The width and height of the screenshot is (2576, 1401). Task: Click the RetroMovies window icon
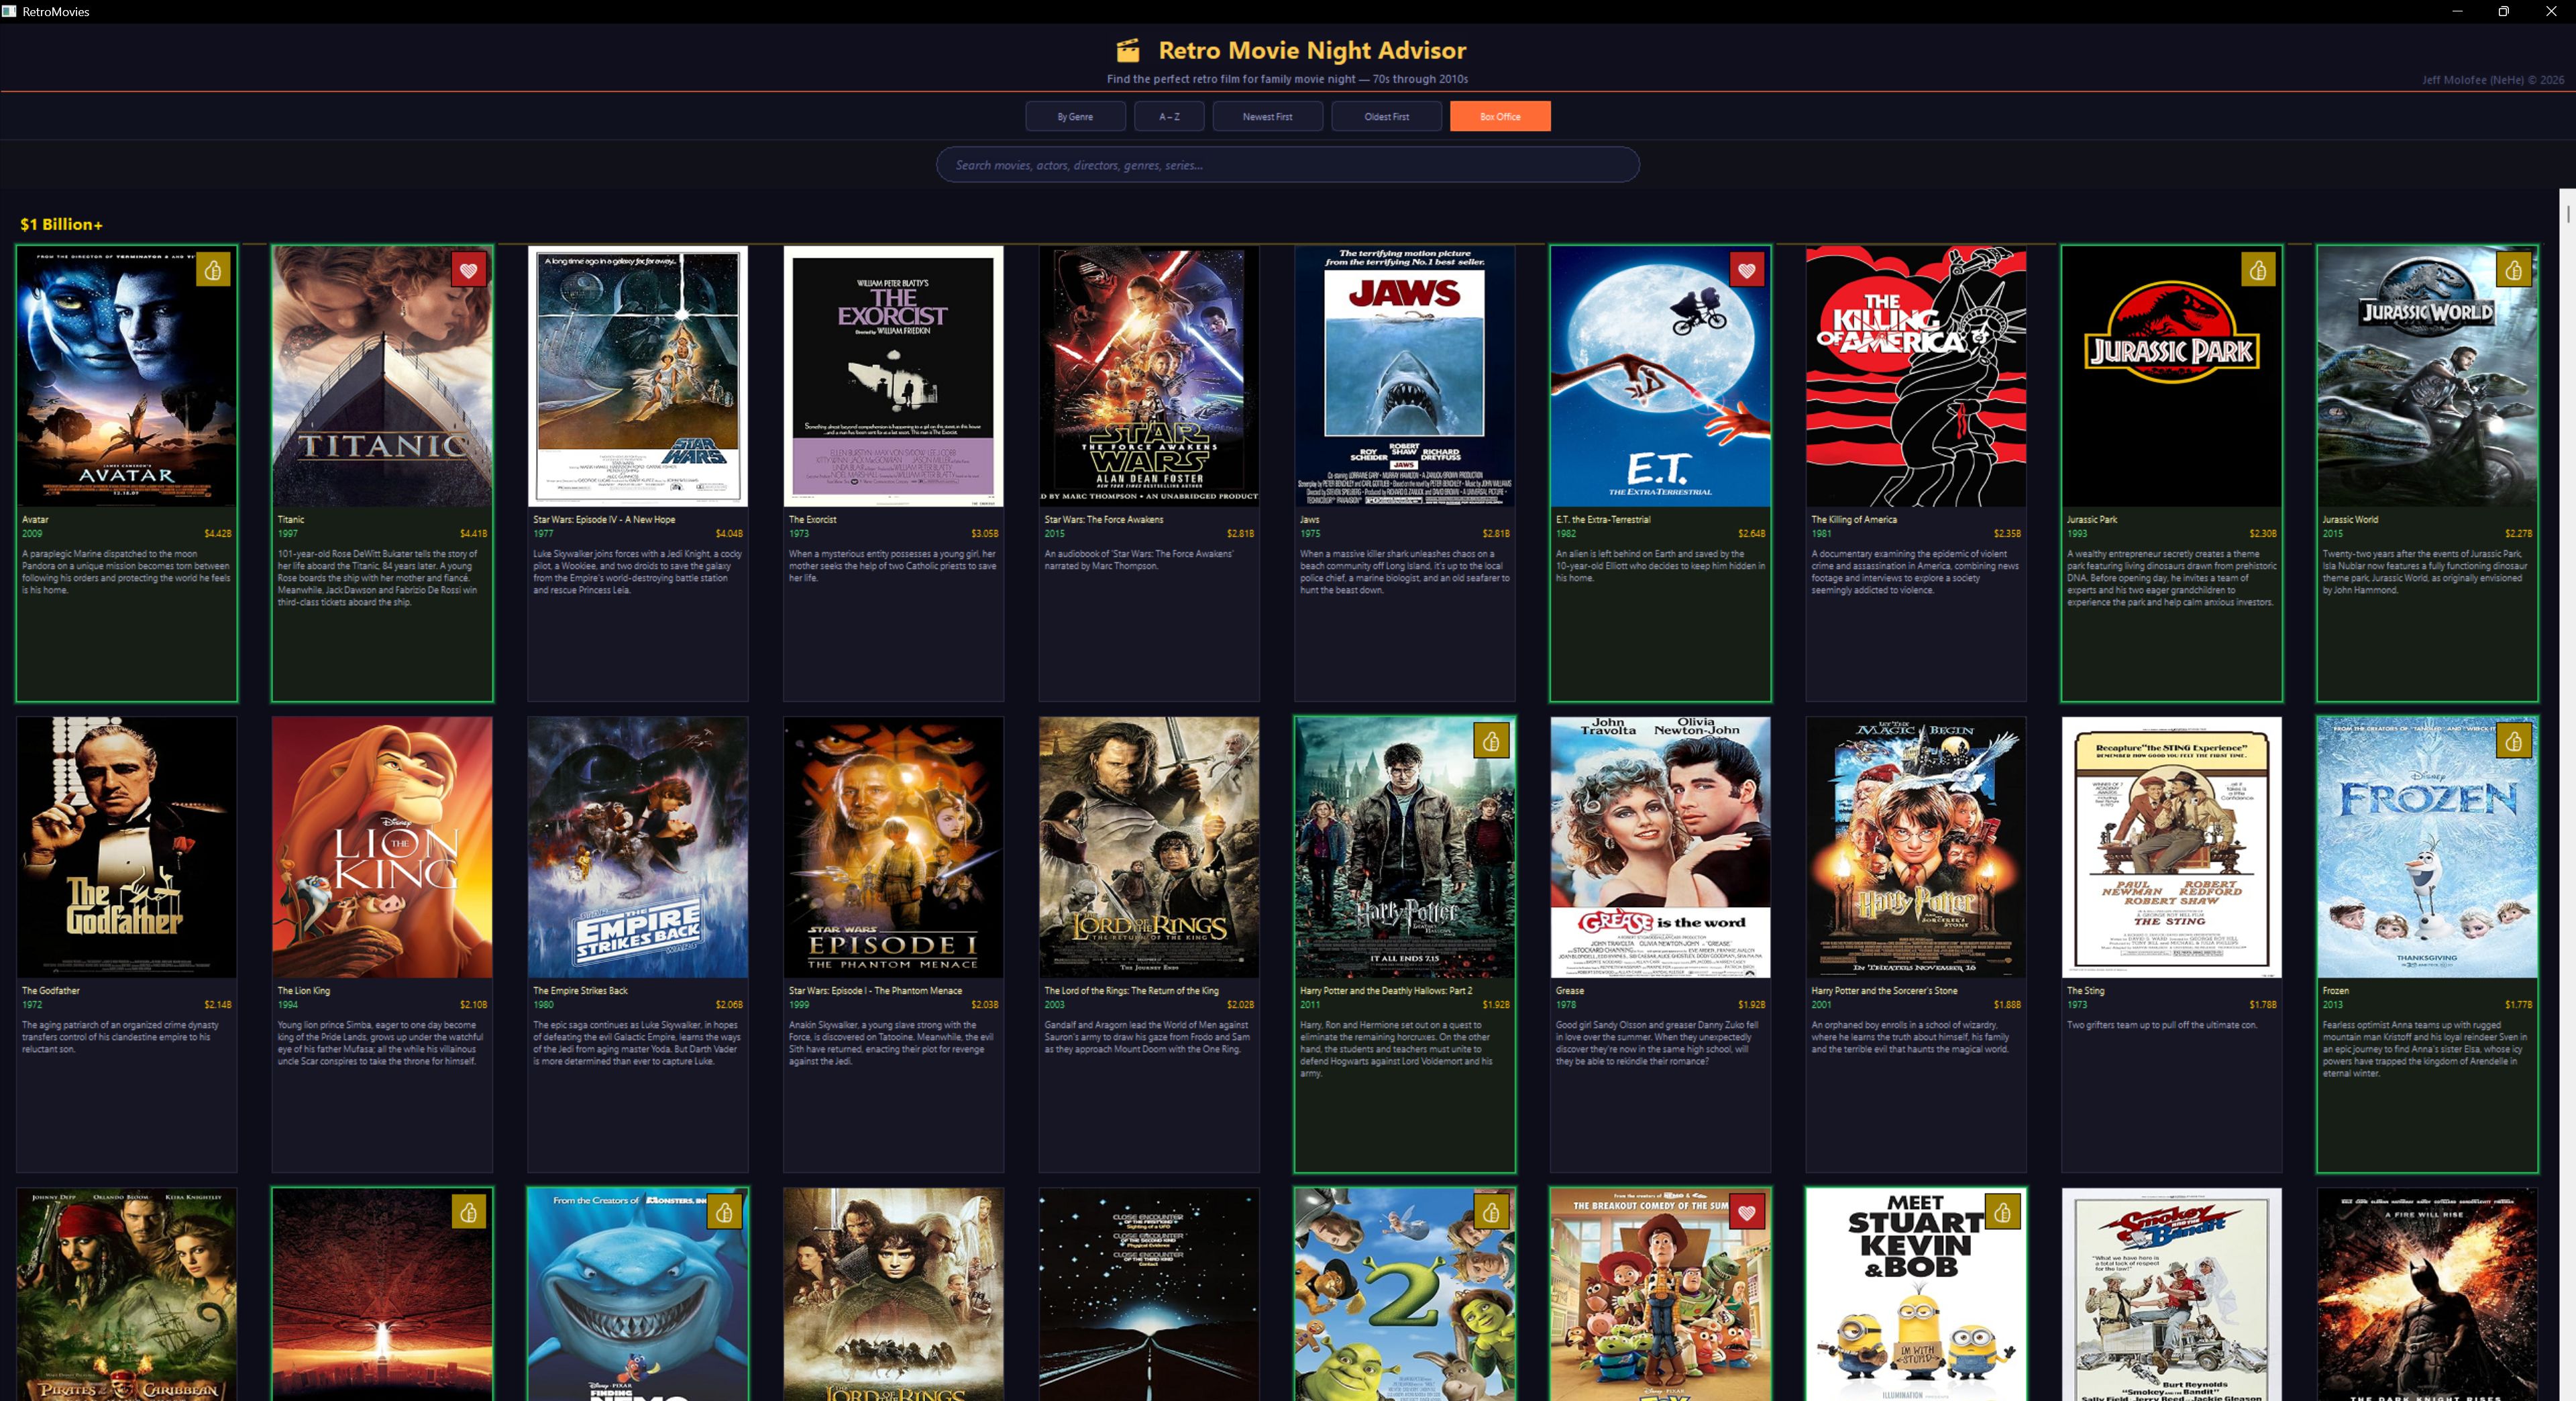9,11
